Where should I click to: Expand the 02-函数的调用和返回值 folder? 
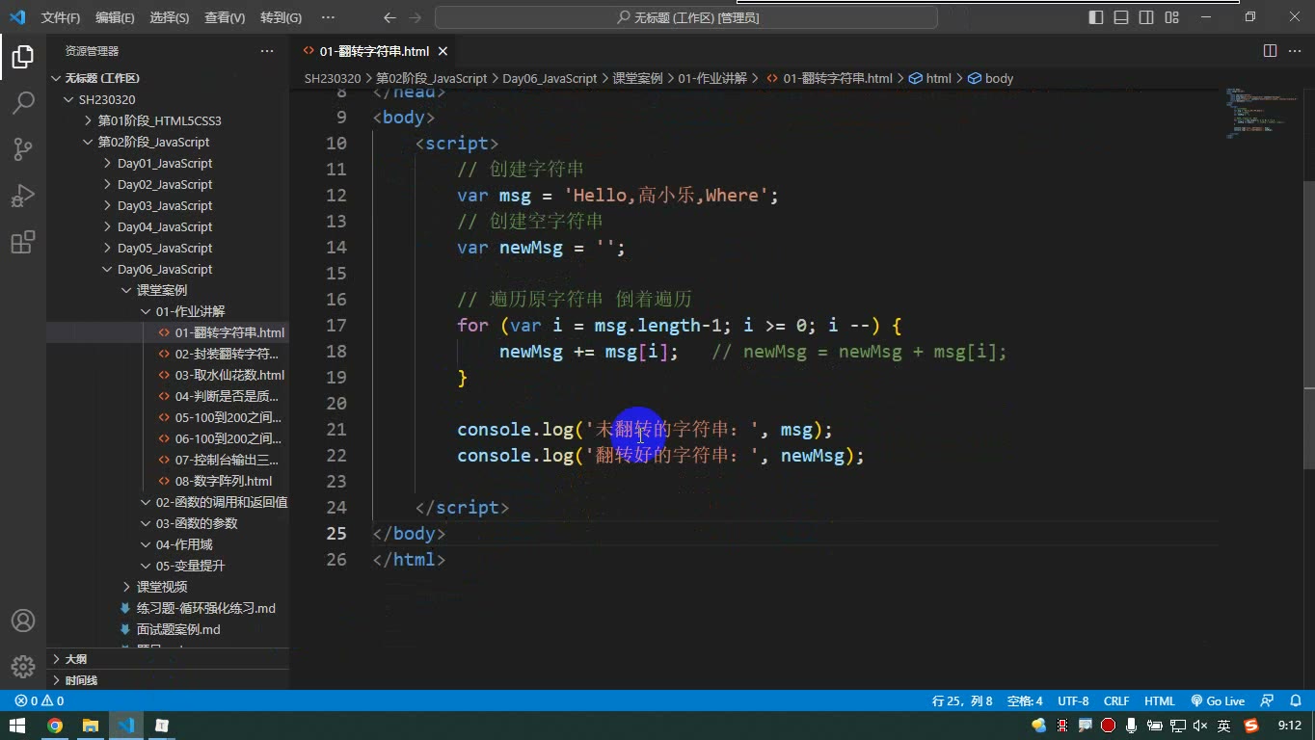pyautogui.click(x=222, y=502)
